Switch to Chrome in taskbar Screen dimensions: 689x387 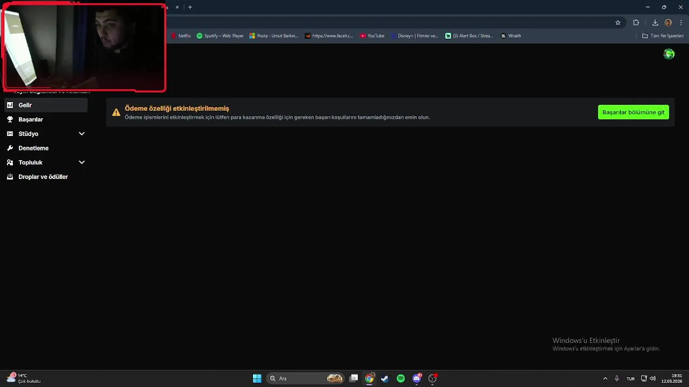click(x=369, y=378)
